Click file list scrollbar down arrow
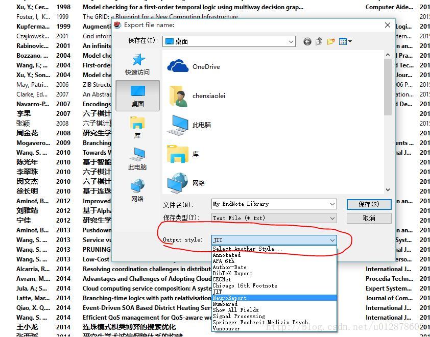The width and height of the screenshot is (430, 337). point(388,190)
